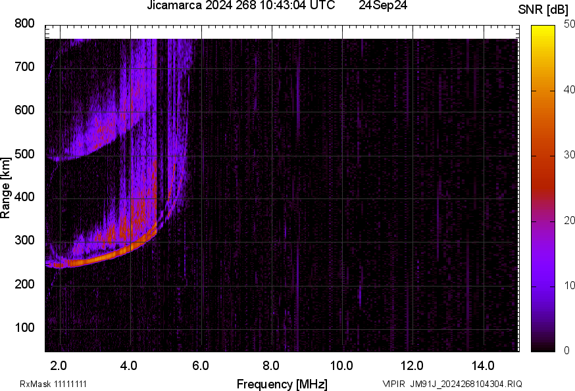This screenshot has width=575, height=391.
Task: Click the colorbar tick label '10'
Action: 569,285
